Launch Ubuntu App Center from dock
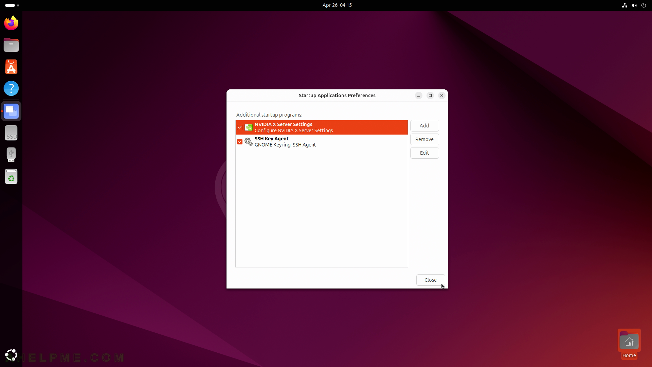Image resolution: width=652 pixels, height=367 pixels. pos(11,67)
